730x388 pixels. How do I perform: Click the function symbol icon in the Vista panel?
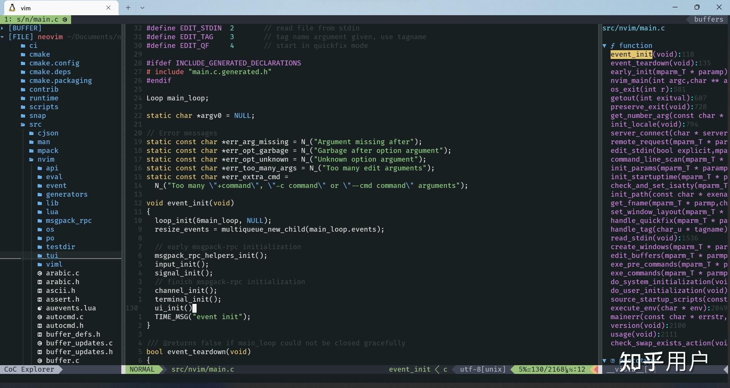click(613, 45)
